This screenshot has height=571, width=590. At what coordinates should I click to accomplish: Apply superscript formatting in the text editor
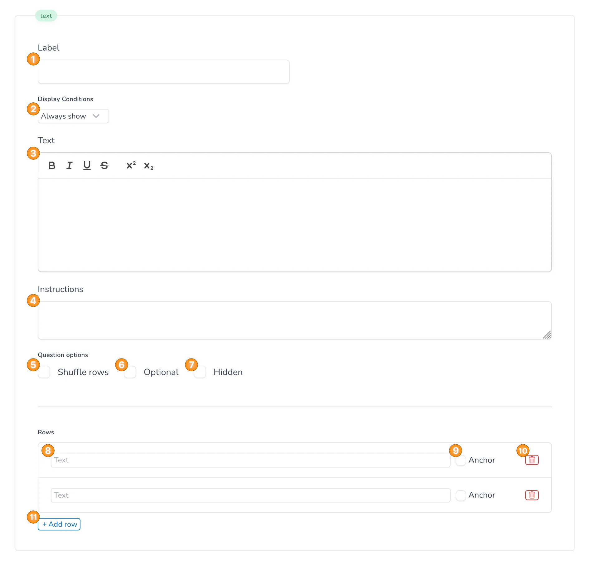point(131,166)
